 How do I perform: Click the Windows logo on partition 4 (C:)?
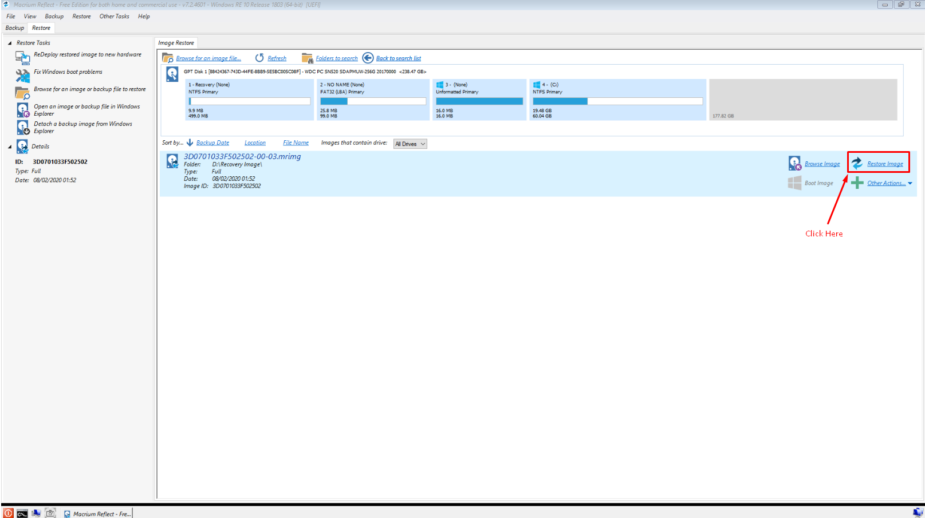(x=537, y=85)
